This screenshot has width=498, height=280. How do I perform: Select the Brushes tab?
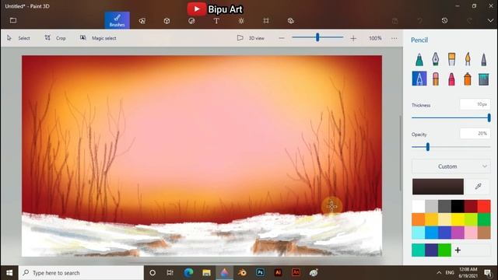click(x=117, y=20)
